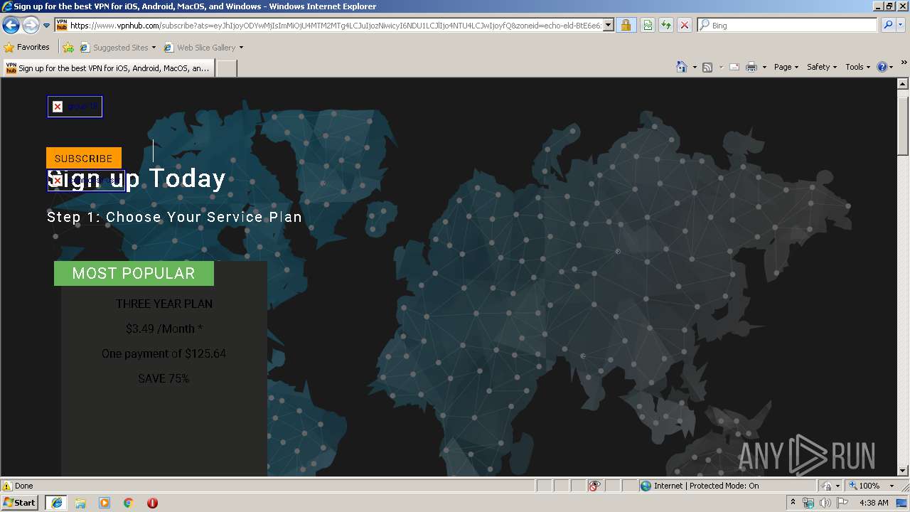Click the vertical scrollbar up arrow
The height and width of the screenshot is (512, 910).
point(903,84)
